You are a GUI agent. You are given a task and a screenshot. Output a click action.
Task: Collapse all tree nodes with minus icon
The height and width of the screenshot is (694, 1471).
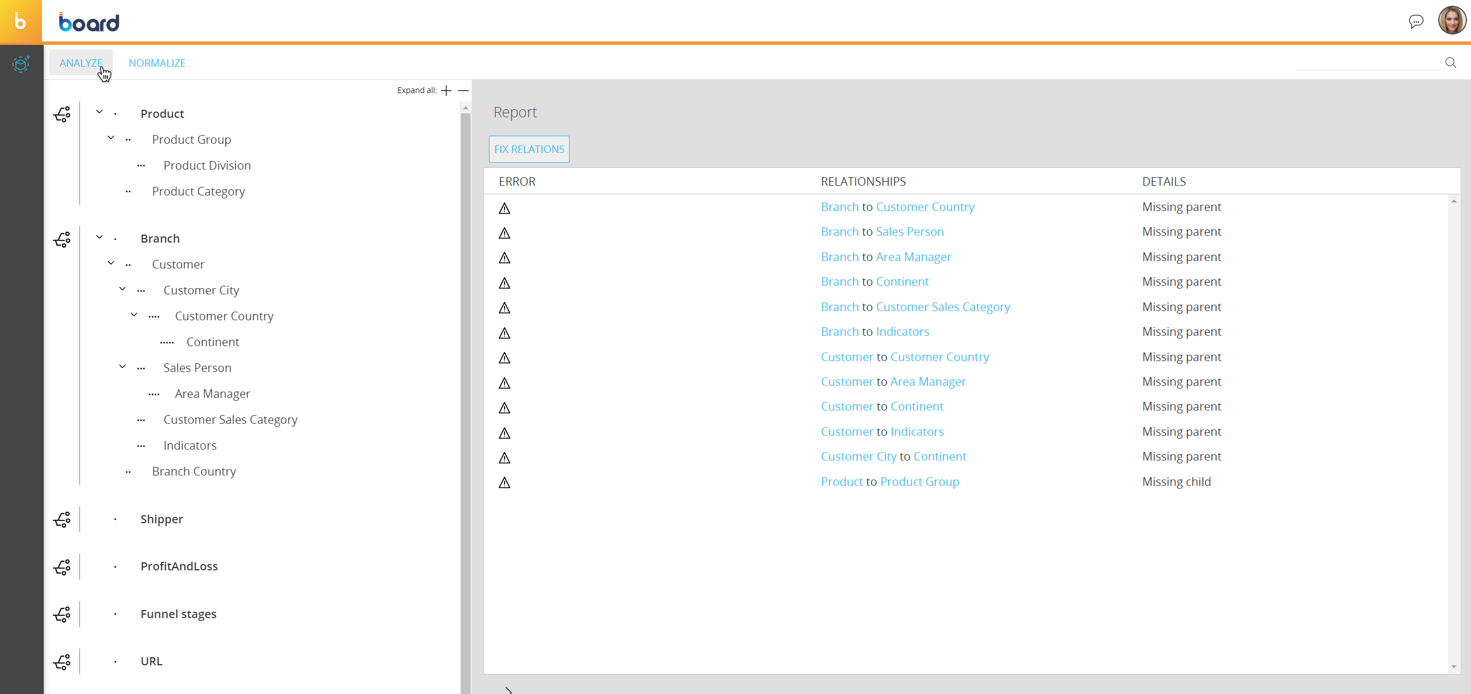pyautogui.click(x=464, y=90)
